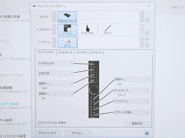Select the すべて application icon
This screenshot has height=138, width=185.
pyautogui.click(x=67, y=42)
